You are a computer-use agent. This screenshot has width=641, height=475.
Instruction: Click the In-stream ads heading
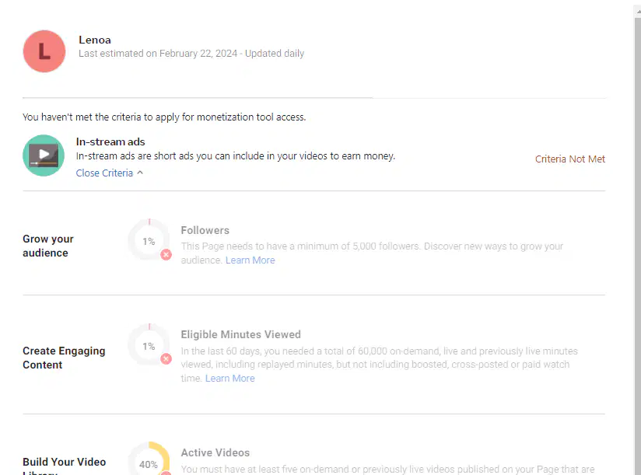(x=110, y=141)
